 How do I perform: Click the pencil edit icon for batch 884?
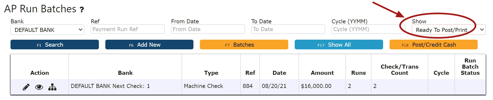[26, 87]
